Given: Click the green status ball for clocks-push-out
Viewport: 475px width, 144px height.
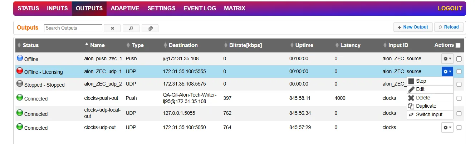Looking at the screenshot, I should pyautogui.click(x=20, y=97).
